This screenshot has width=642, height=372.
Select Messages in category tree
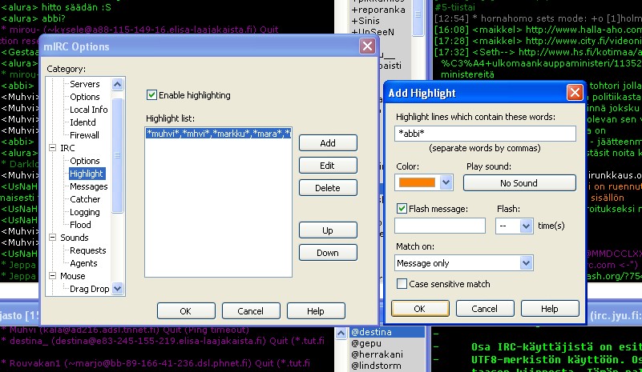coord(88,186)
